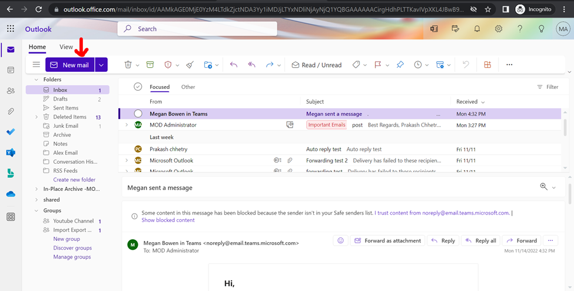Click the Archive icon in toolbar
Screen dimensions: 574x291
(150, 65)
